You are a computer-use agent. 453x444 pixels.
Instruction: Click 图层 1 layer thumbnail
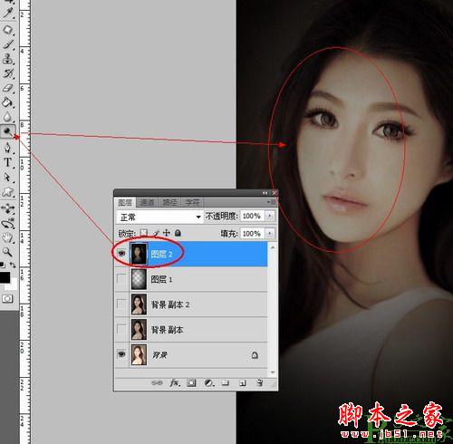coord(139,279)
